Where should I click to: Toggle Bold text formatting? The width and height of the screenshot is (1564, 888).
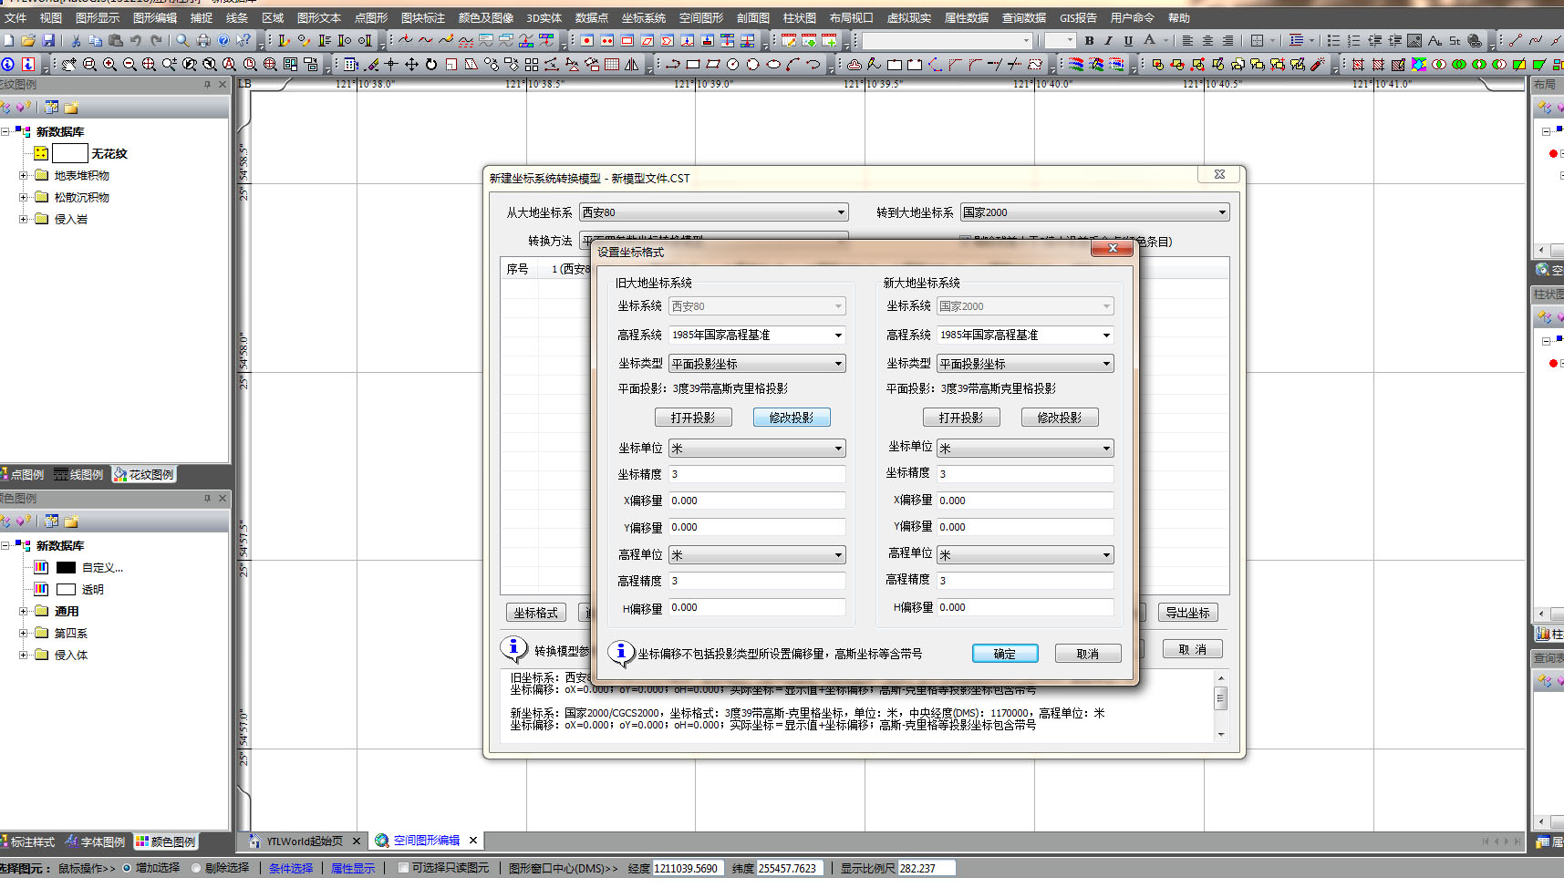click(1089, 40)
